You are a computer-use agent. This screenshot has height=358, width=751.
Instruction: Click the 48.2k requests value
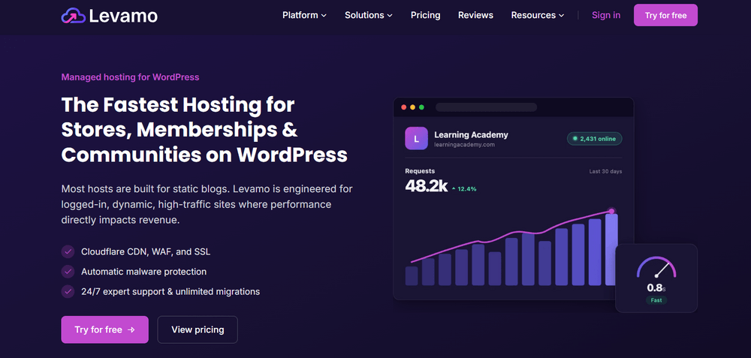(427, 186)
